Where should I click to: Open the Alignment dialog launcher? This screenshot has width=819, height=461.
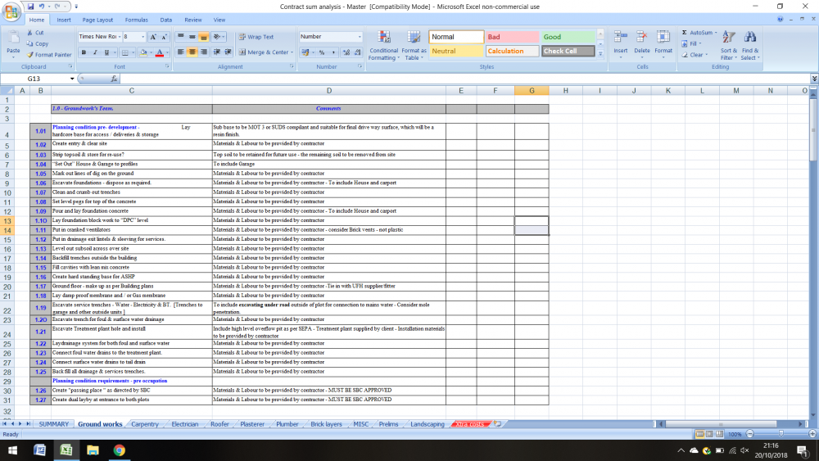tap(292, 67)
